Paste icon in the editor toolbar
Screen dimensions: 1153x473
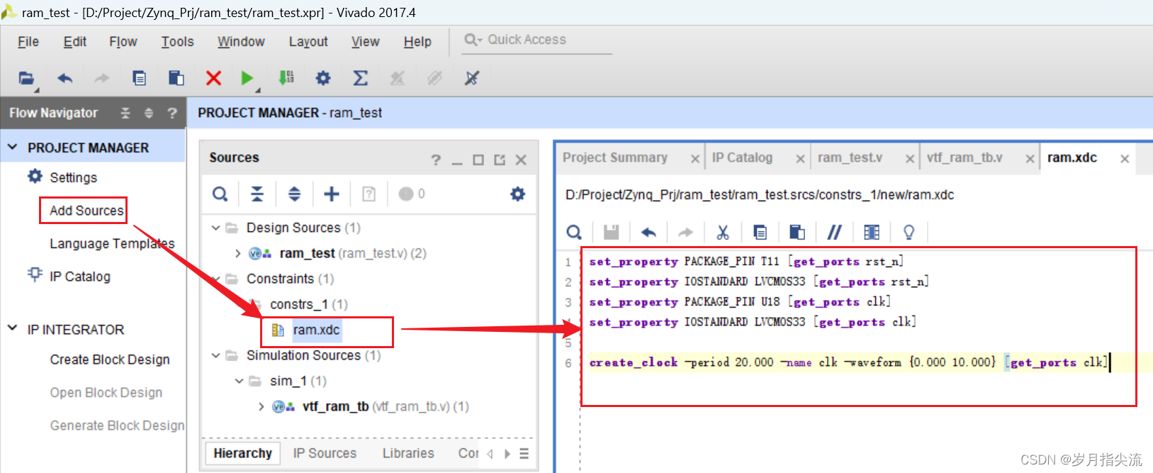(x=797, y=232)
